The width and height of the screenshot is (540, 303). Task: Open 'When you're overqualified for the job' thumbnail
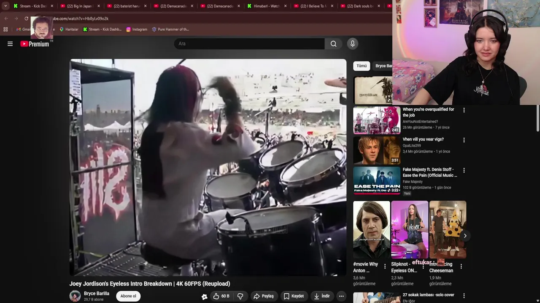(x=377, y=120)
